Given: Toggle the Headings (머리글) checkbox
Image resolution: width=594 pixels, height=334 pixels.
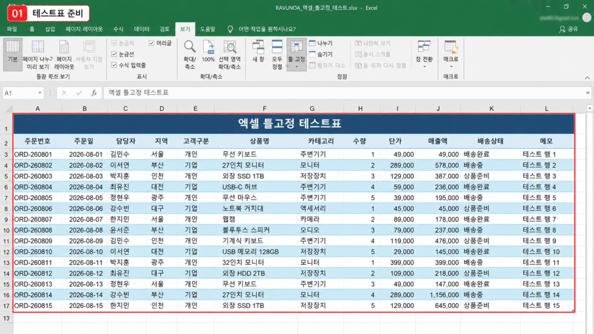Looking at the screenshot, I should (x=151, y=43).
